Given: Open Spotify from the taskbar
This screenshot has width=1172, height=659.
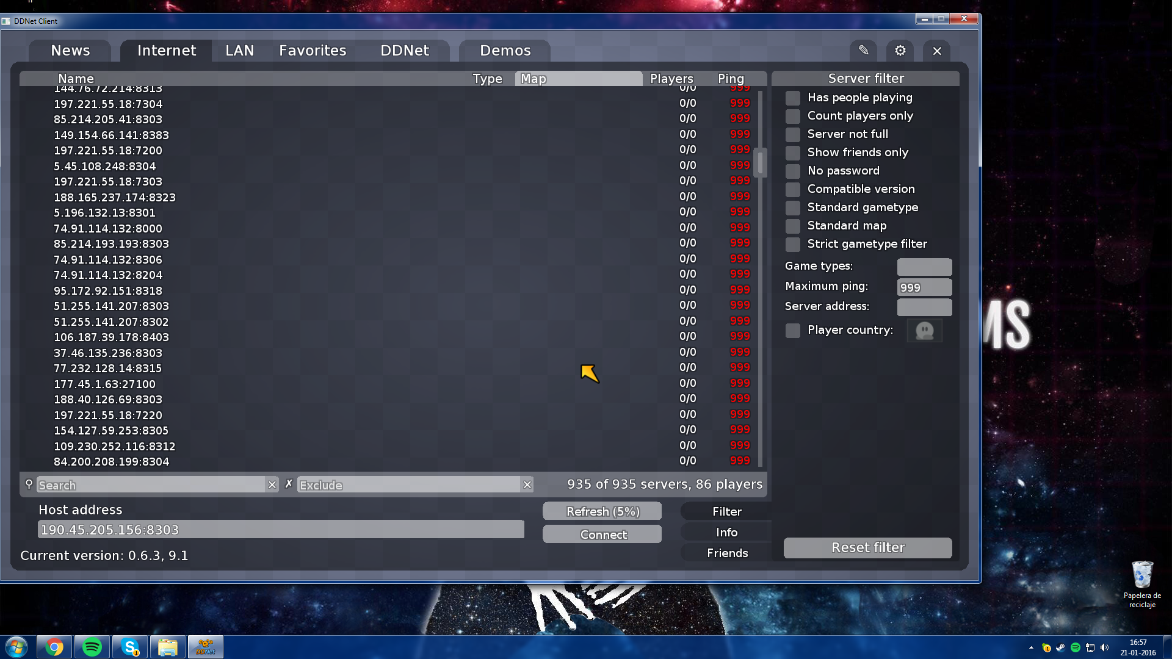Looking at the screenshot, I should coord(92,647).
